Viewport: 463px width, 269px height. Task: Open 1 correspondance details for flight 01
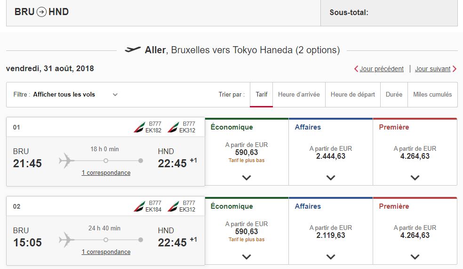point(106,172)
